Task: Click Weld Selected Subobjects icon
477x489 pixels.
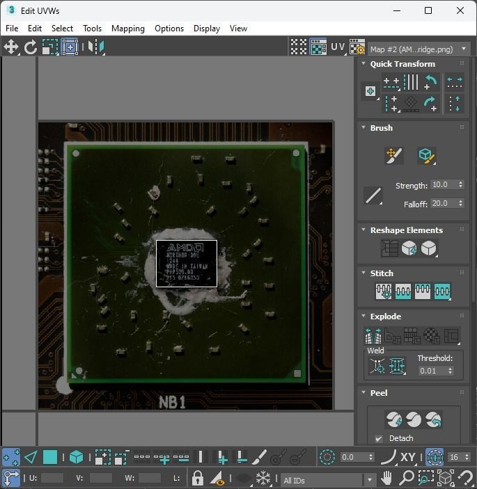Action: (x=397, y=366)
